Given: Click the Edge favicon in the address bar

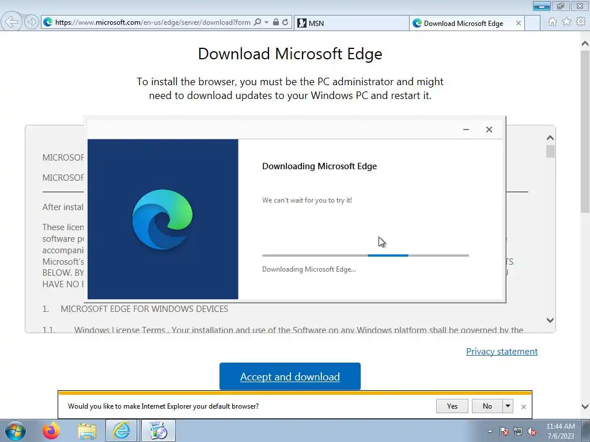Looking at the screenshot, I should (48, 22).
